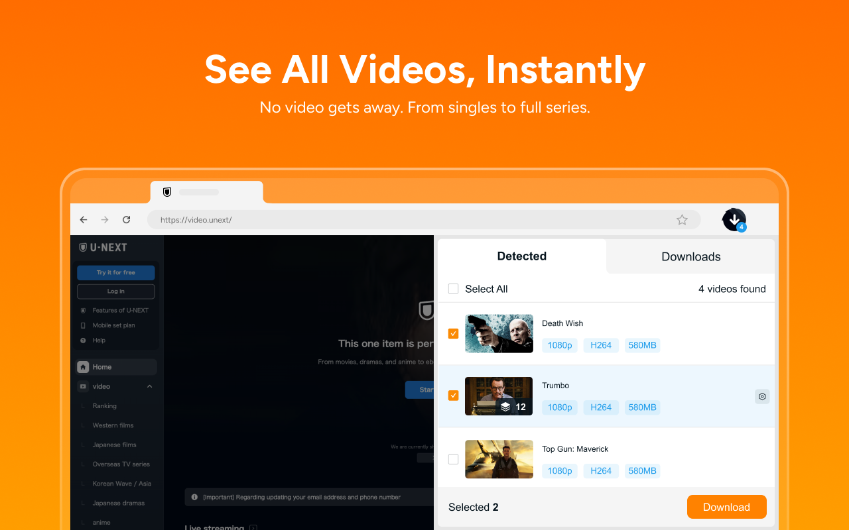Click the browser forward arrow

click(x=105, y=220)
